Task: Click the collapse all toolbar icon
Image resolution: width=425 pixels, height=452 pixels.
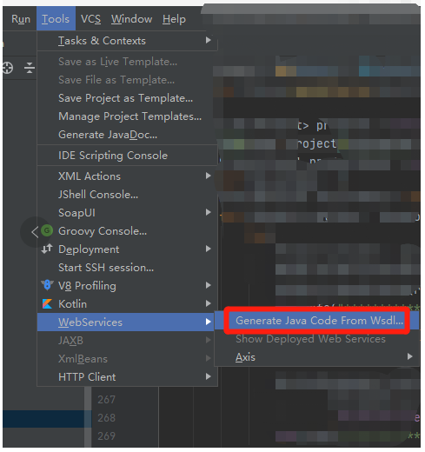Action: (30, 68)
